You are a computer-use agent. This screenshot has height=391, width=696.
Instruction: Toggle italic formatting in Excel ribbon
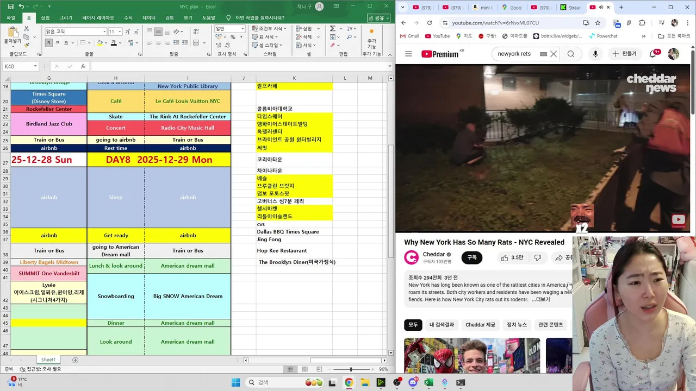[x=58, y=43]
